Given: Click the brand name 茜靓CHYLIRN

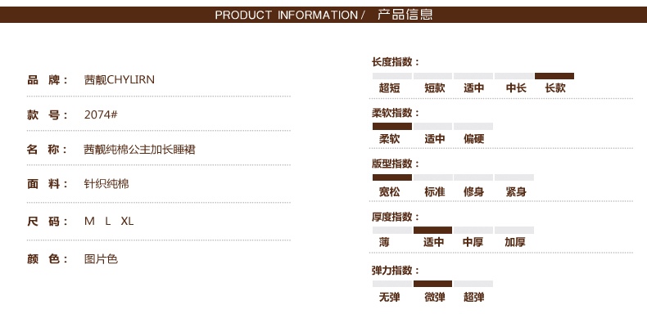Looking at the screenshot, I should pos(120,79).
